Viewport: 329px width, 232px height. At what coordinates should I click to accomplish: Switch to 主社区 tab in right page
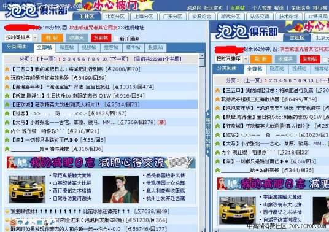point(297,38)
